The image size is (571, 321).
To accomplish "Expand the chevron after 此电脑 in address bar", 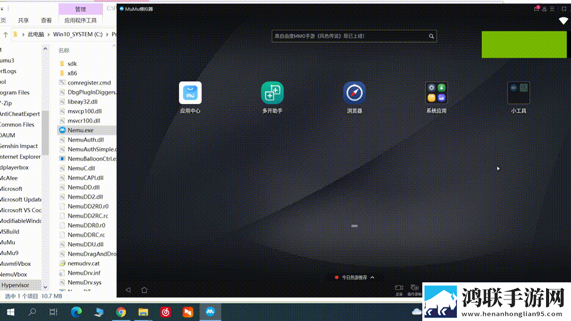I will click(x=48, y=34).
